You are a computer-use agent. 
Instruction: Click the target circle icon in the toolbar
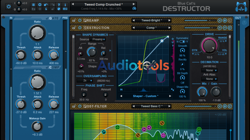(x=40, y=9)
